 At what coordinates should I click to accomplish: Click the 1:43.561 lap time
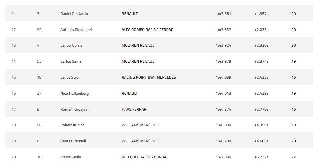[223, 14]
